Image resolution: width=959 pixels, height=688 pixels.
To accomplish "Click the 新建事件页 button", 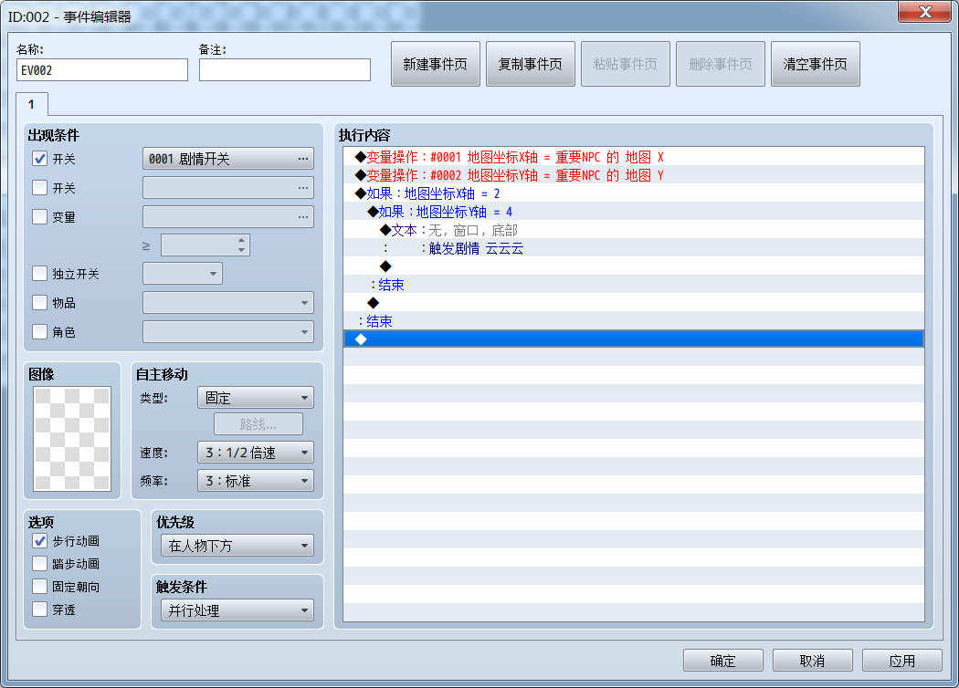I will 436,64.
